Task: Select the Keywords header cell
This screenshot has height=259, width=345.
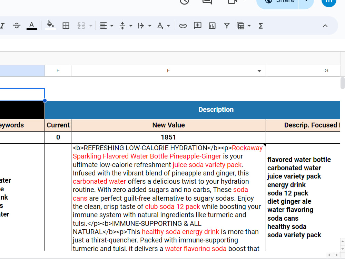Action: pos(22,125)
